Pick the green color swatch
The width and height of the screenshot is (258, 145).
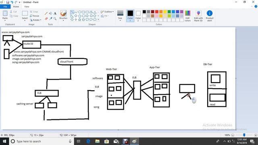click(x=169, y=12)
